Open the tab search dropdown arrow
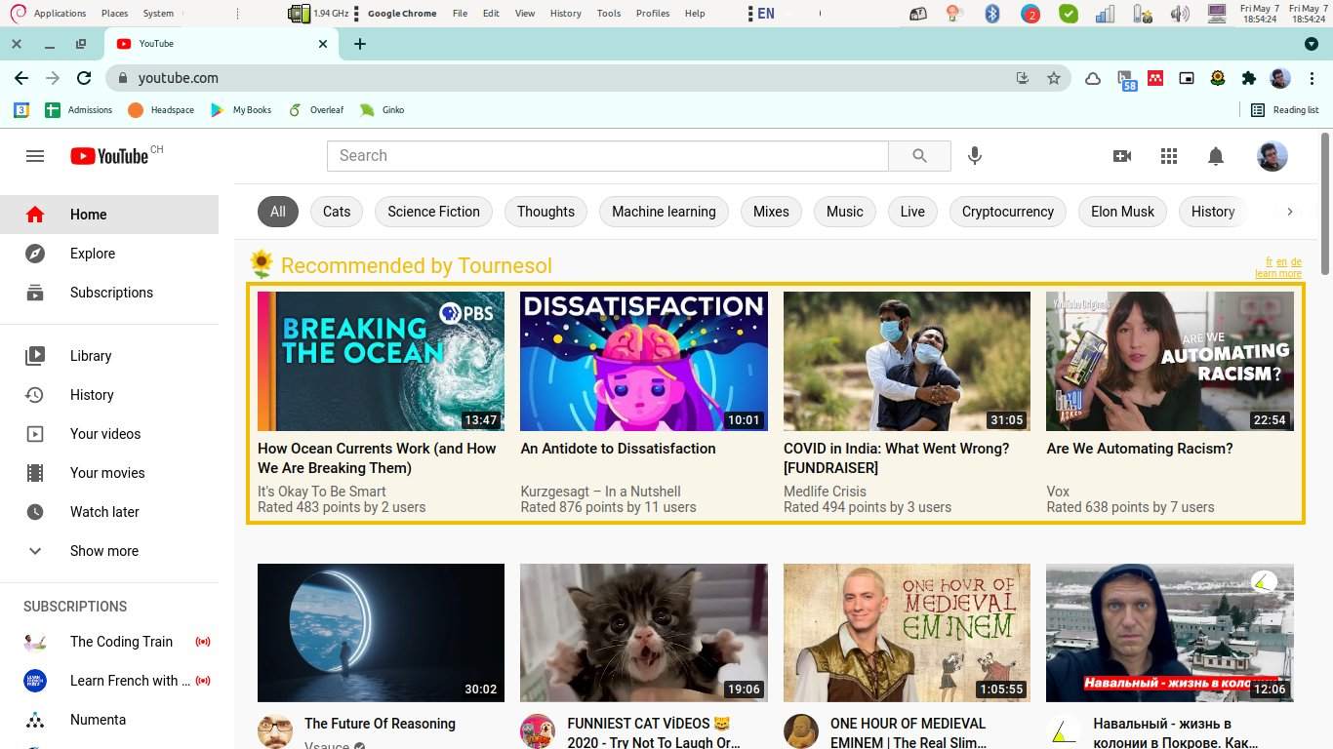1333x749 pixels. 1312,44
